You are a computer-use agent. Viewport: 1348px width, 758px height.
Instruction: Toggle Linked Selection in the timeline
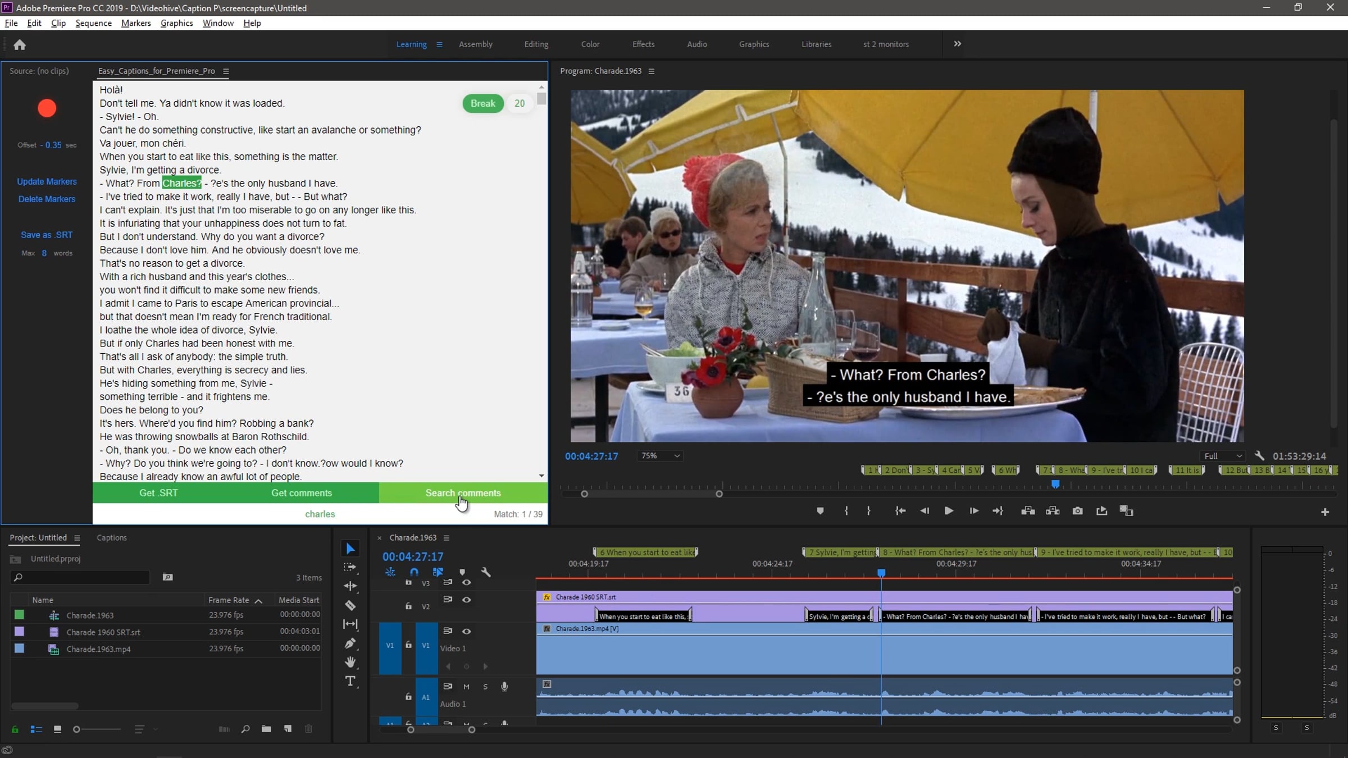438,572
